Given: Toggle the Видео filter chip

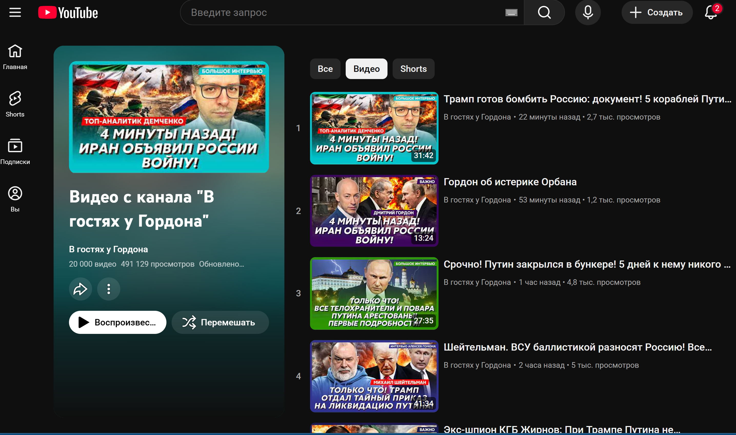Looking at the screenshot, I should [366, 69].
